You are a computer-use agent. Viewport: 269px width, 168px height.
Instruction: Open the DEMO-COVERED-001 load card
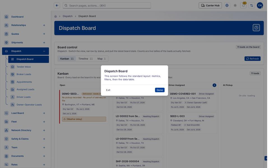point(192,101)
